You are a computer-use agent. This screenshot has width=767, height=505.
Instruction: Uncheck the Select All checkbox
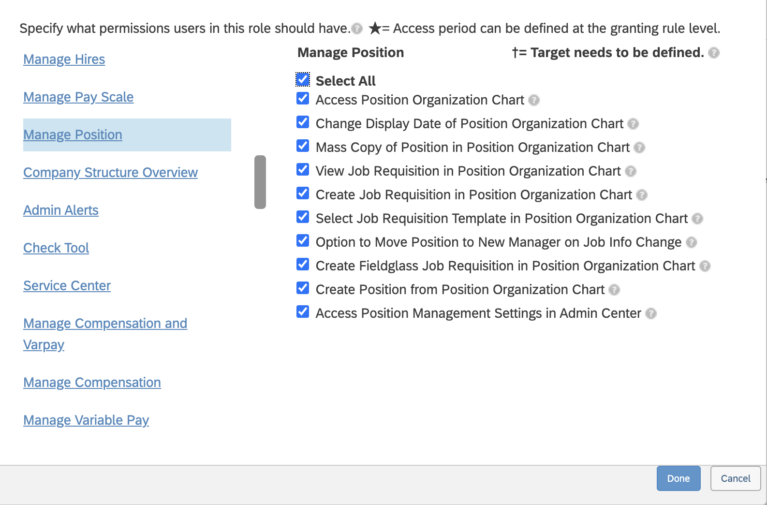303,79
